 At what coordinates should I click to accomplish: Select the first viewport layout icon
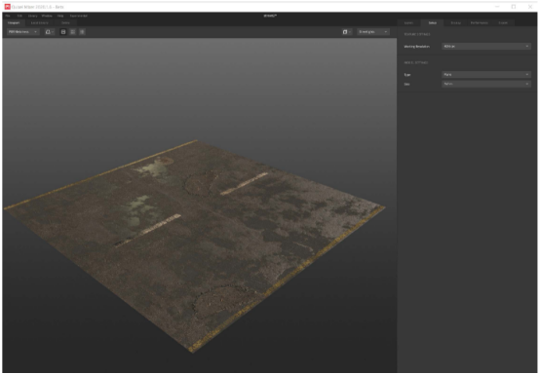click(63, 32)
